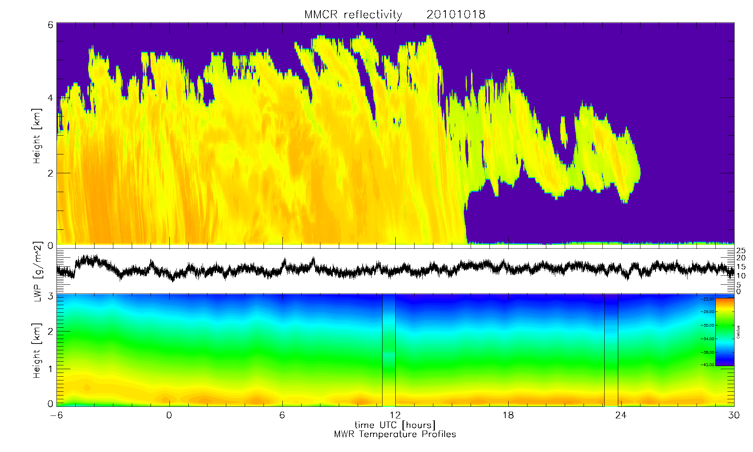Click the date 20101018 in the title
This screenshot has width=753, height=452.
456,15
